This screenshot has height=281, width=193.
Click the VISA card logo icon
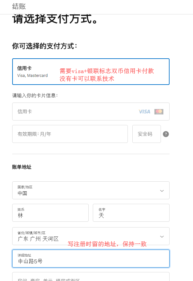coord(145,112)
